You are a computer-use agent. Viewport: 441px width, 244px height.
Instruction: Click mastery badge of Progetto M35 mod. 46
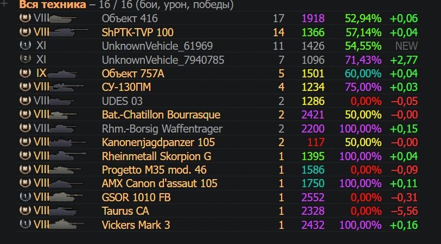pyautogui.click(x=25, y=169)
